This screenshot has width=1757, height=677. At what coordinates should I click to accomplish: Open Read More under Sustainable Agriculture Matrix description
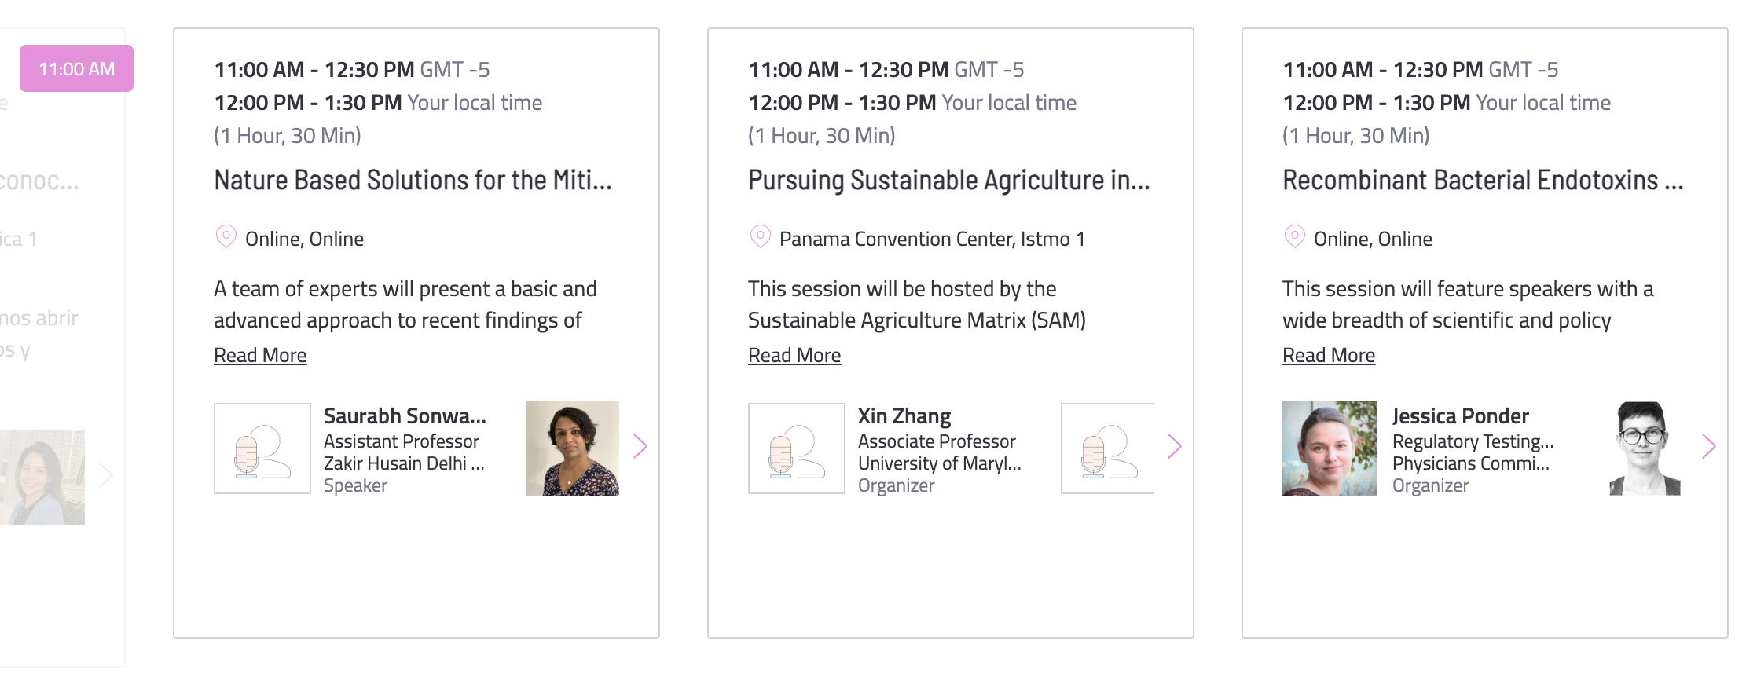794,356
